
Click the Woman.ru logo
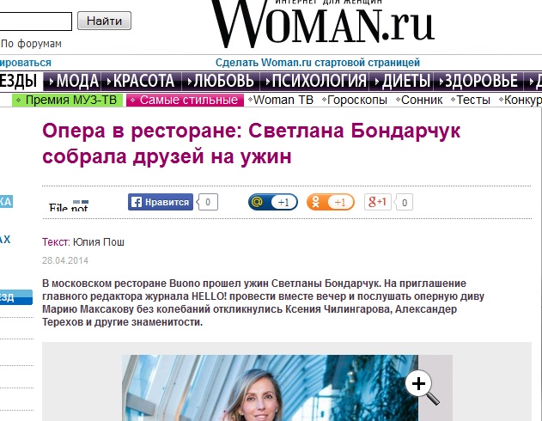pos(322,23)
